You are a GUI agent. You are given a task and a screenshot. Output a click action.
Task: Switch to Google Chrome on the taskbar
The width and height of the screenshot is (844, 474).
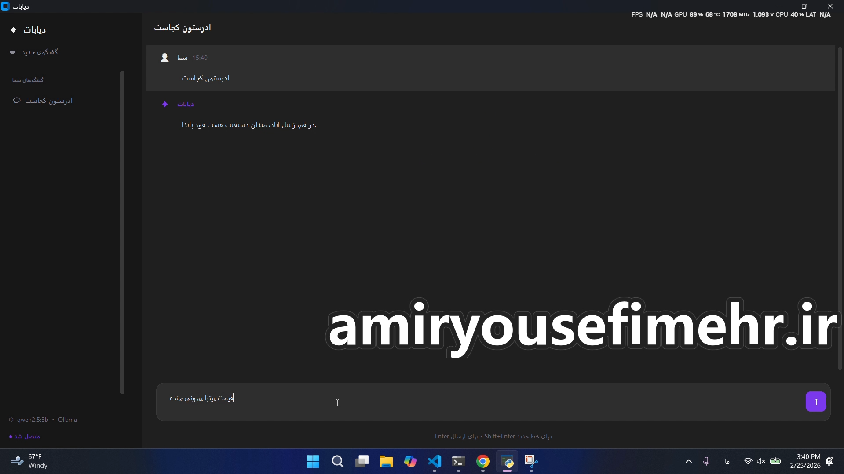click(x=483, y=461)
